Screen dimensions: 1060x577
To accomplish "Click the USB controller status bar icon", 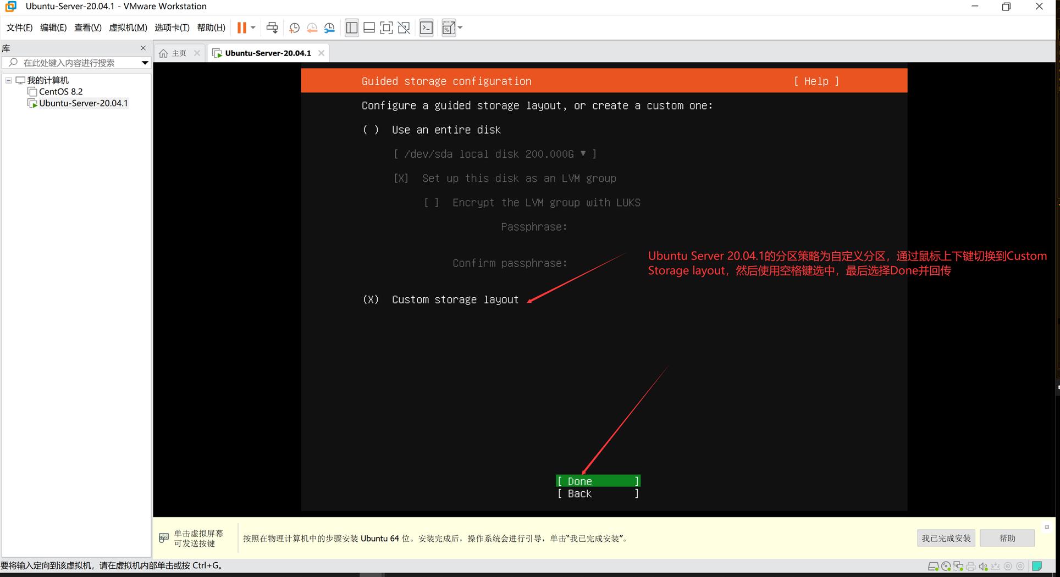I will point(996,566).
